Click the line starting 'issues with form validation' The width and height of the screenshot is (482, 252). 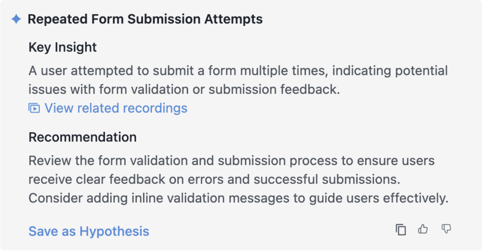[184, 90]
